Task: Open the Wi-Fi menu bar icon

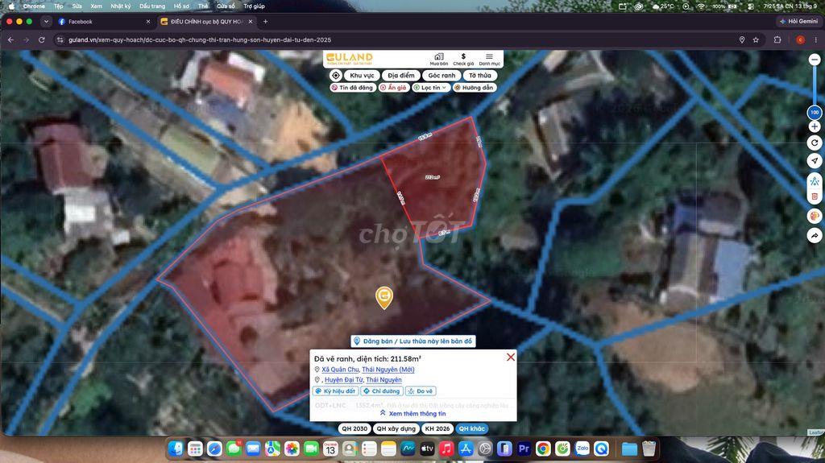Action: point(701,6)
